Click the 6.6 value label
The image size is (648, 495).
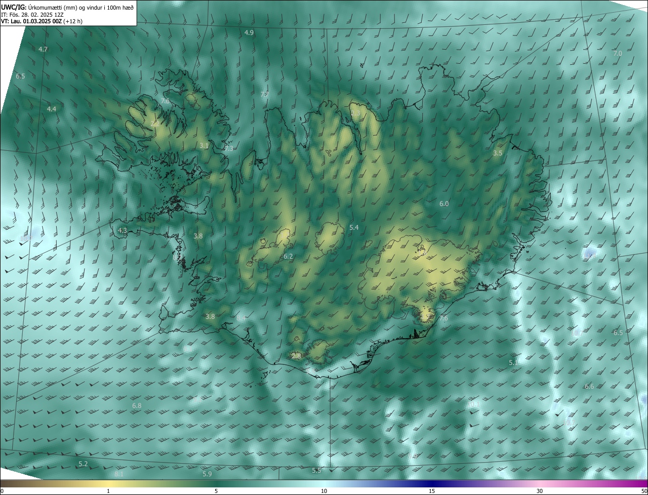click(x=589, y=386)
